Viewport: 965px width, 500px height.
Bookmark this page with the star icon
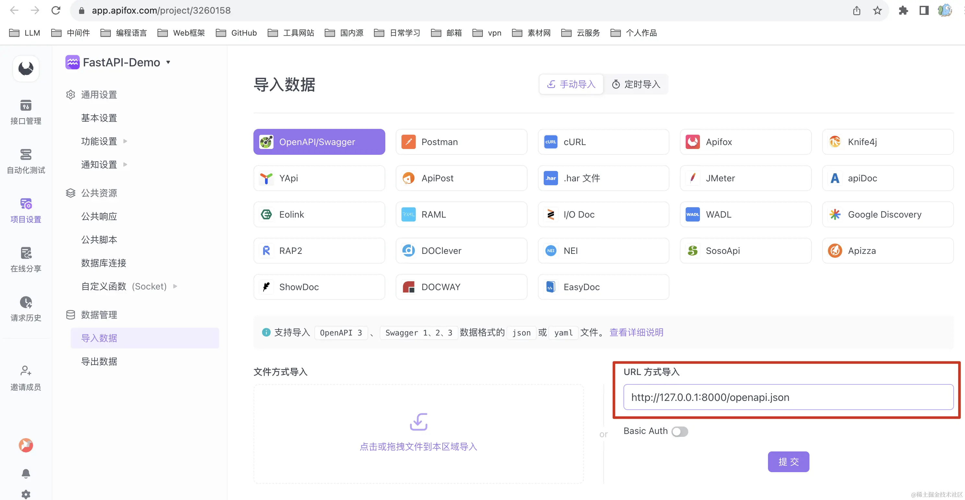(x=877, y=10)
